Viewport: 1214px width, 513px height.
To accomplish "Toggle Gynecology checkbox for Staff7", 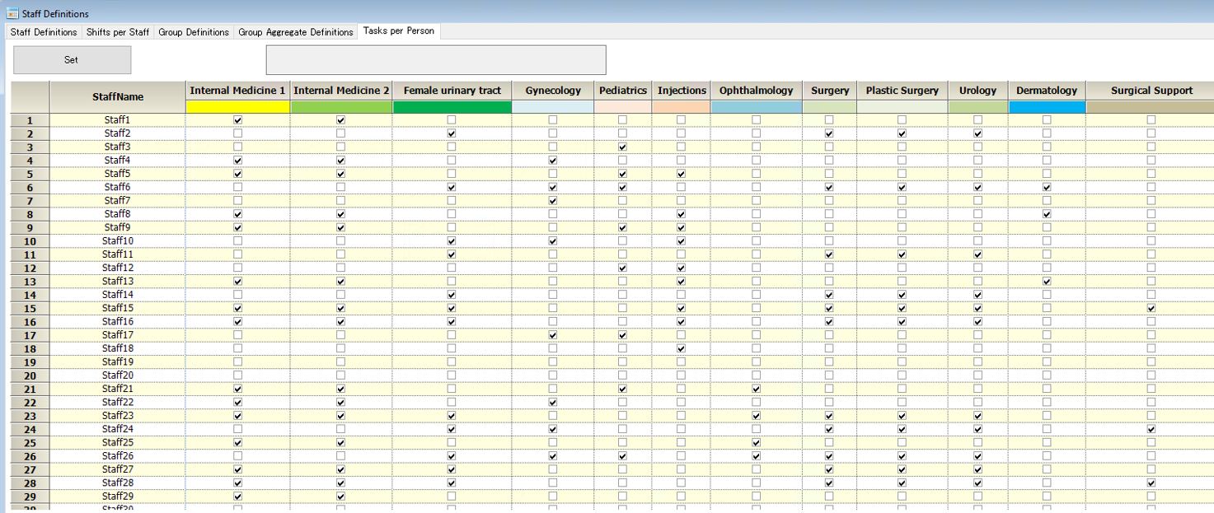I will [x=553, y=201].
